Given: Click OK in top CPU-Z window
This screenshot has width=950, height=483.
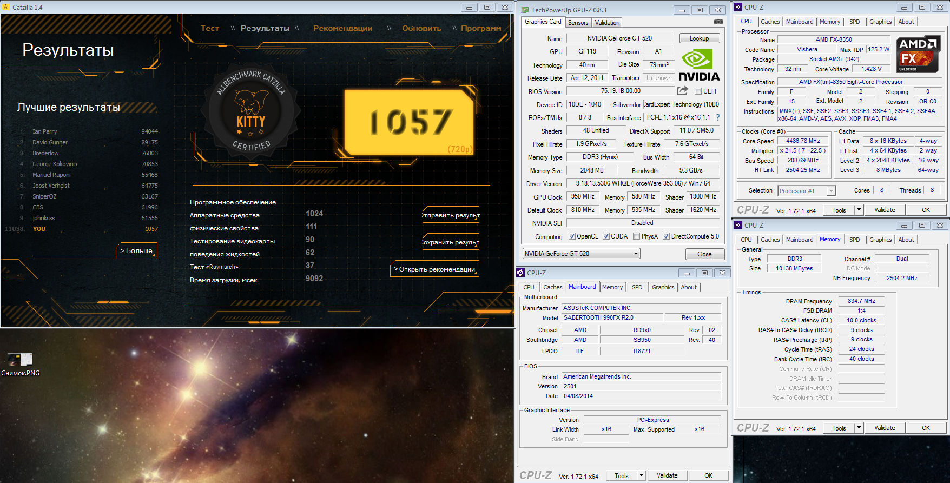Looking at the screenshot, I should point(926,210).
